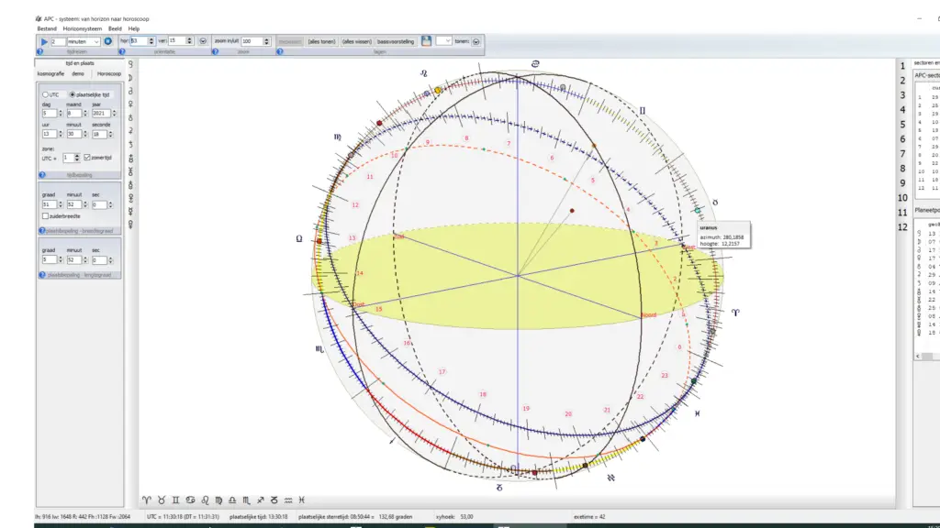The height and width of the screenshot is (528, 940).
Task: Click the (alles tonen) button
Action: coord(322,41)
